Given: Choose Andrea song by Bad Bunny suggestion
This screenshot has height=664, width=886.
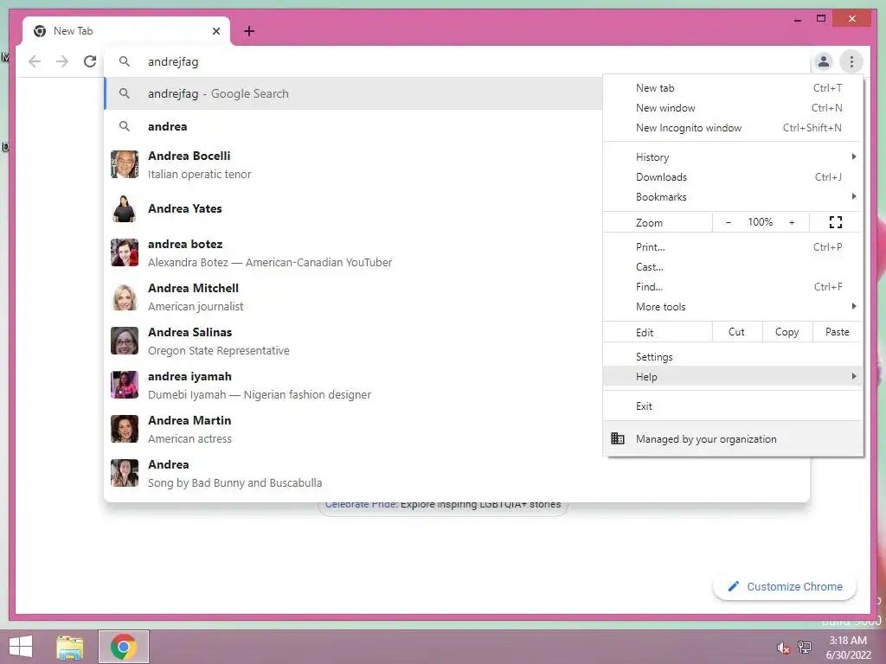Looking at the screenshot, I should pos(457,473).
